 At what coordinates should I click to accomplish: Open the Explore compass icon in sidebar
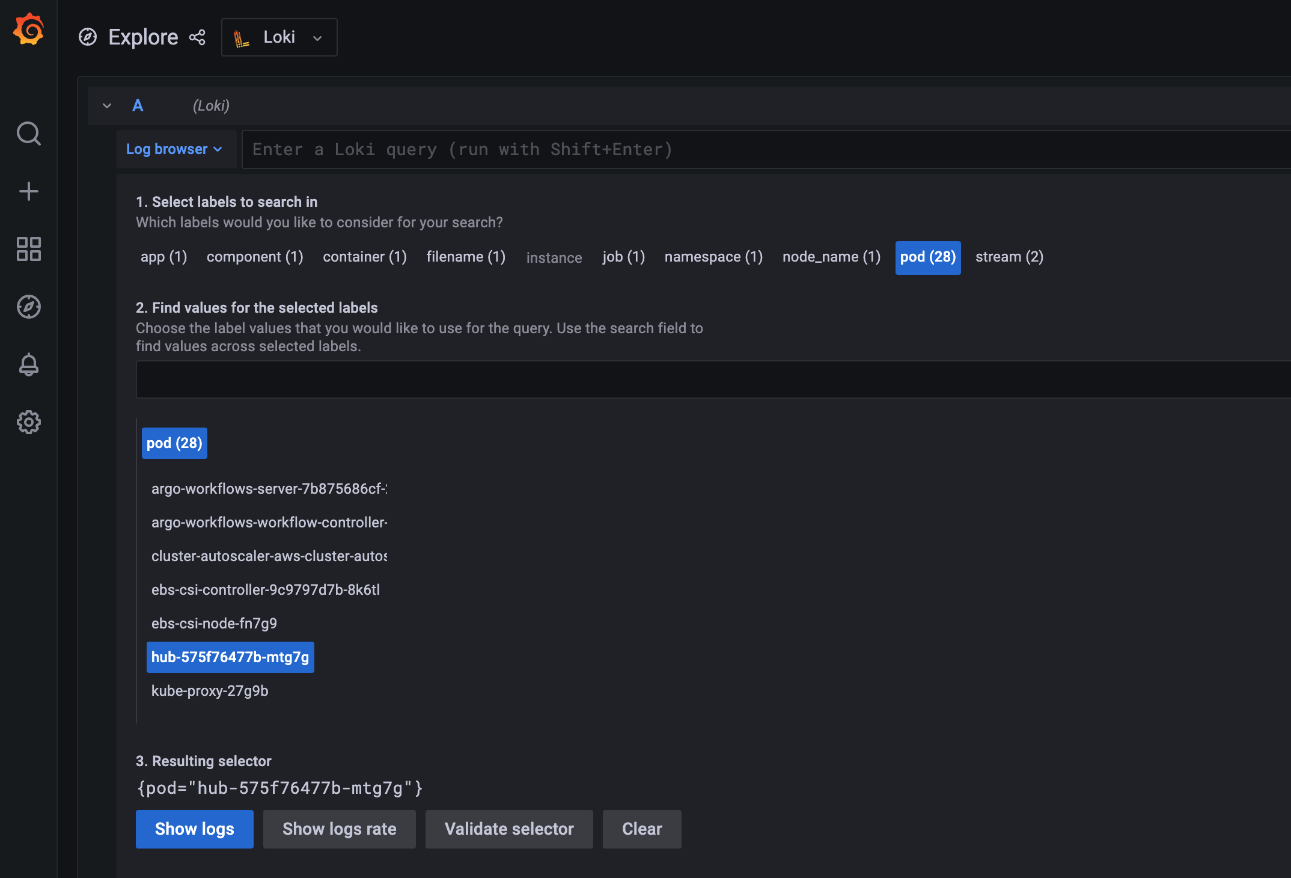coord(28,307)
